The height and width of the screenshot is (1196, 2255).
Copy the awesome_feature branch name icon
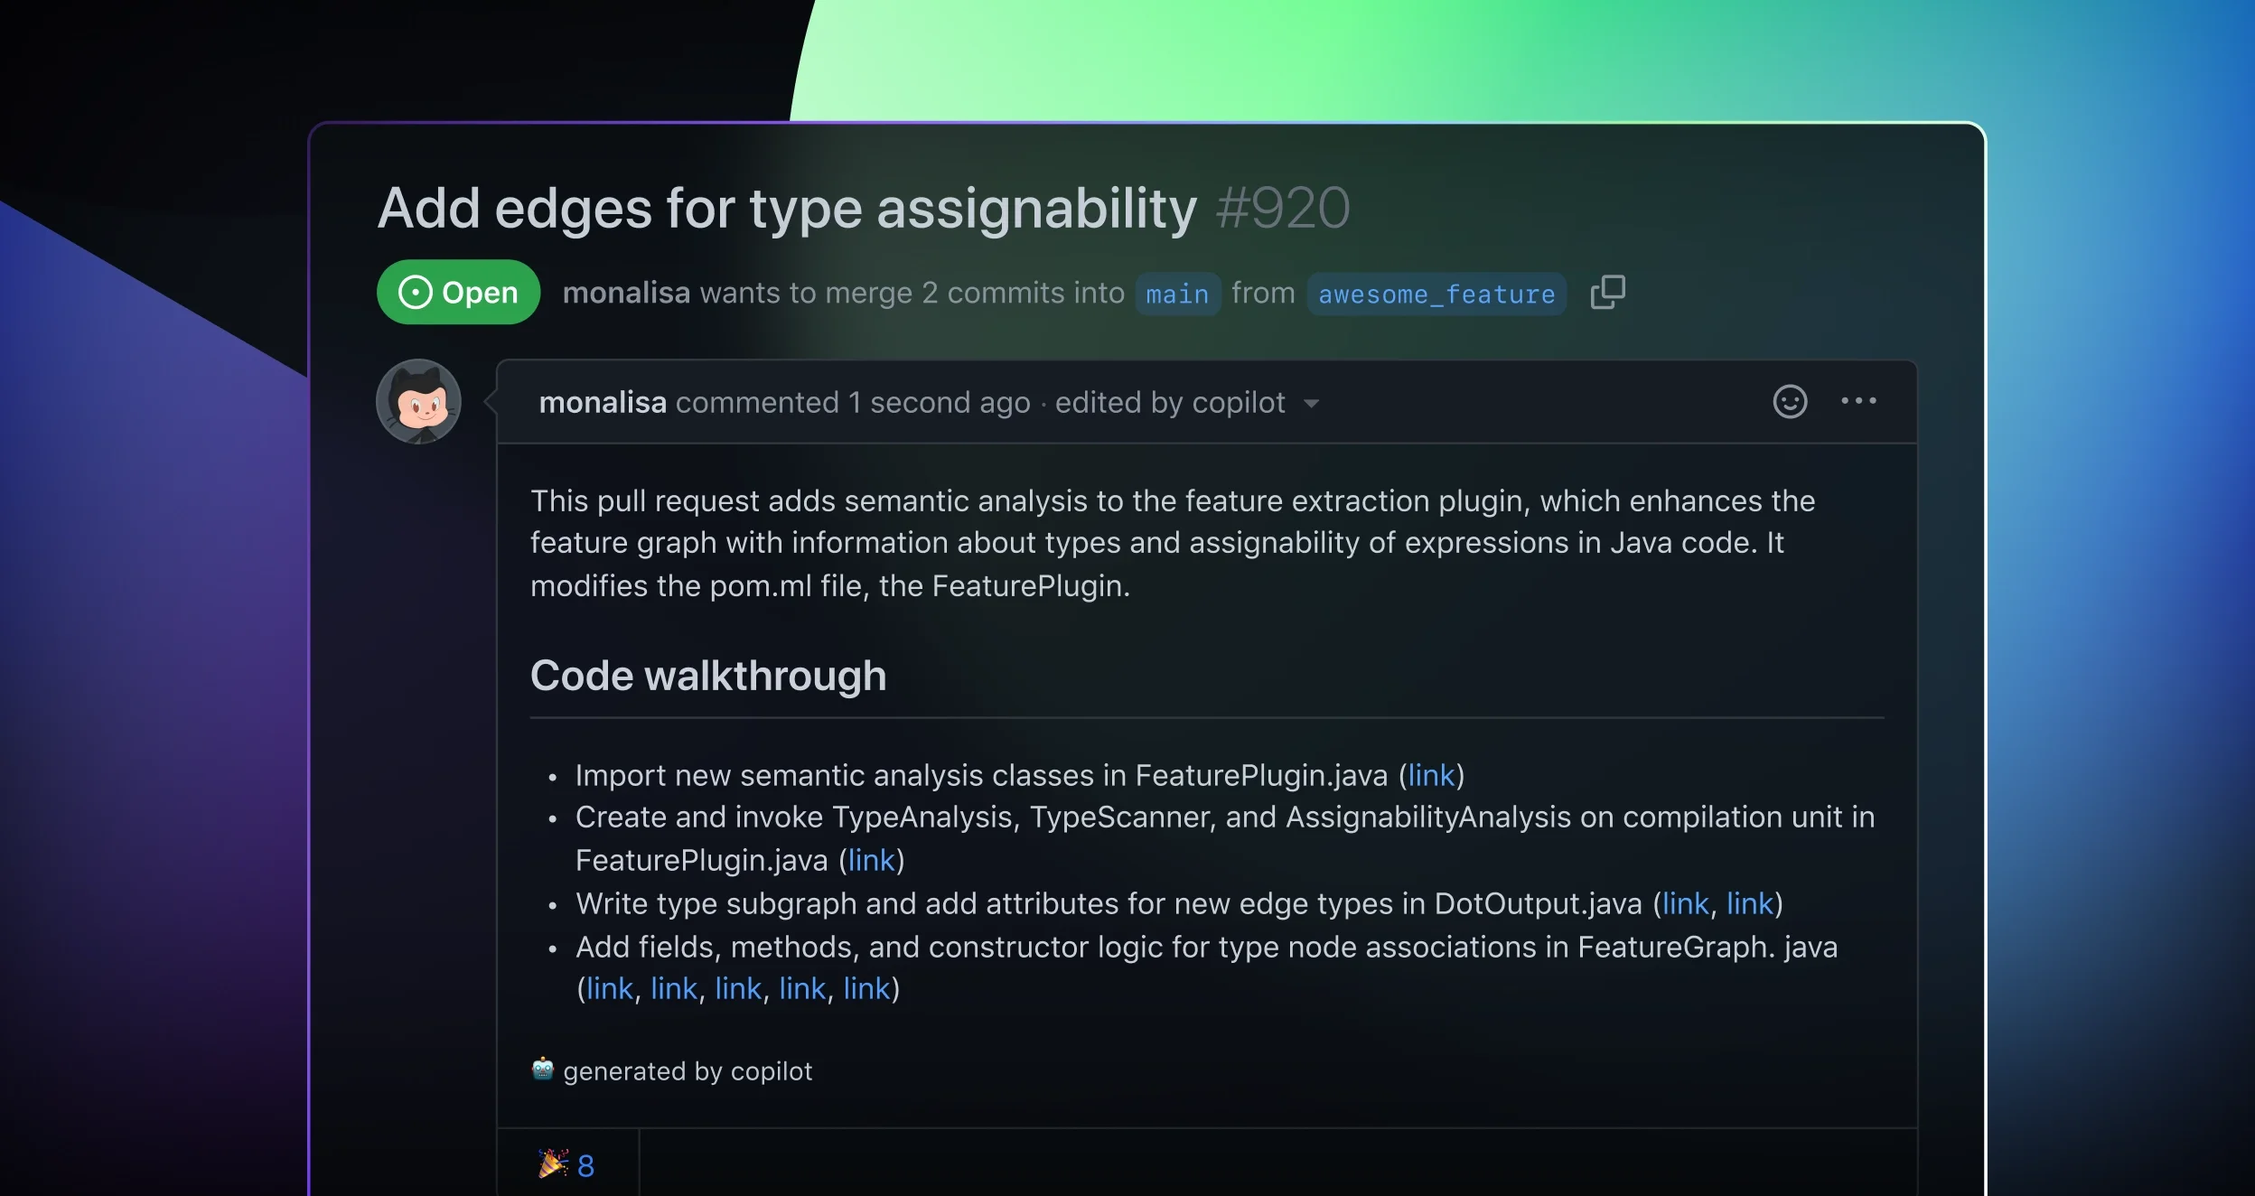(1607, 292)
